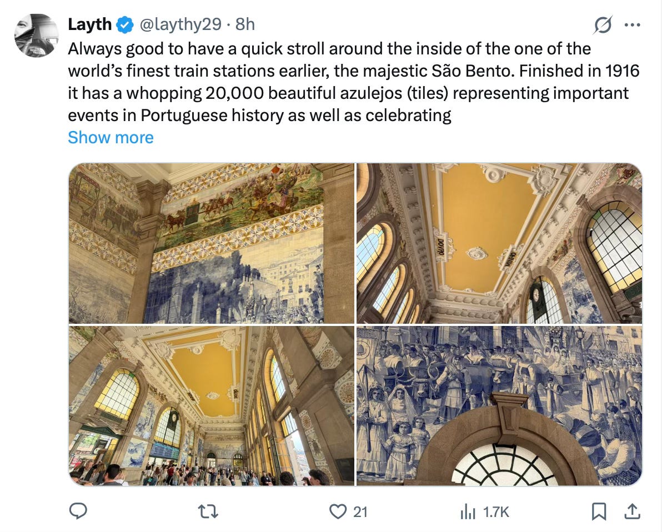
Task: Click the share upload icon
Action: (x=632, y=511)
